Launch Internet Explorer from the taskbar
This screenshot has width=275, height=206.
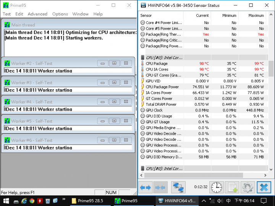(x=24, y=201)
